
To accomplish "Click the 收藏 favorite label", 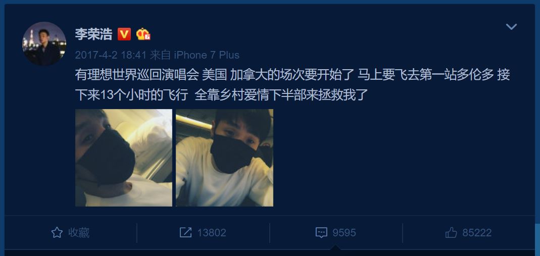I will click(79, 233).
